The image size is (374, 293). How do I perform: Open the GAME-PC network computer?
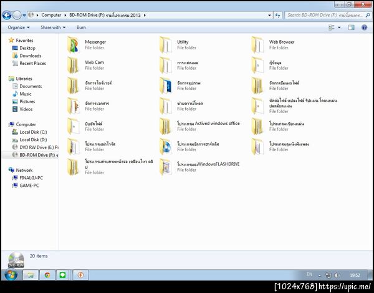tap(29, 186)
